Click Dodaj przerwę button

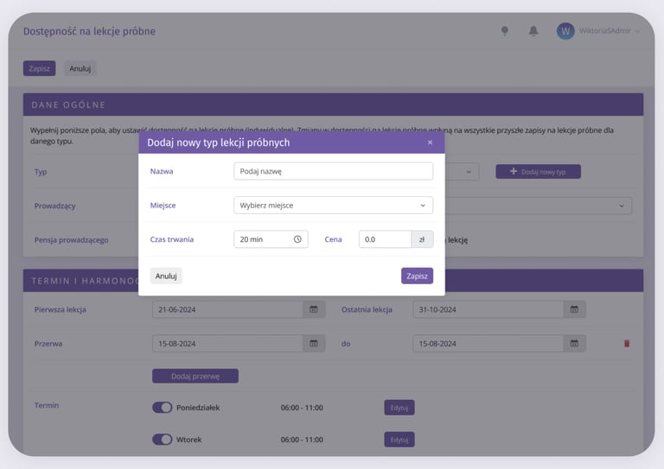click(x=195, y=377)
